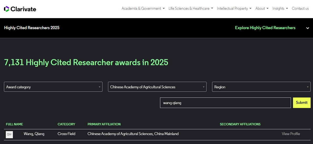The width and height of the screenshot is (313, 144).
Task: Click the Cross-Field category cell
Action: [x=66, y=134]
